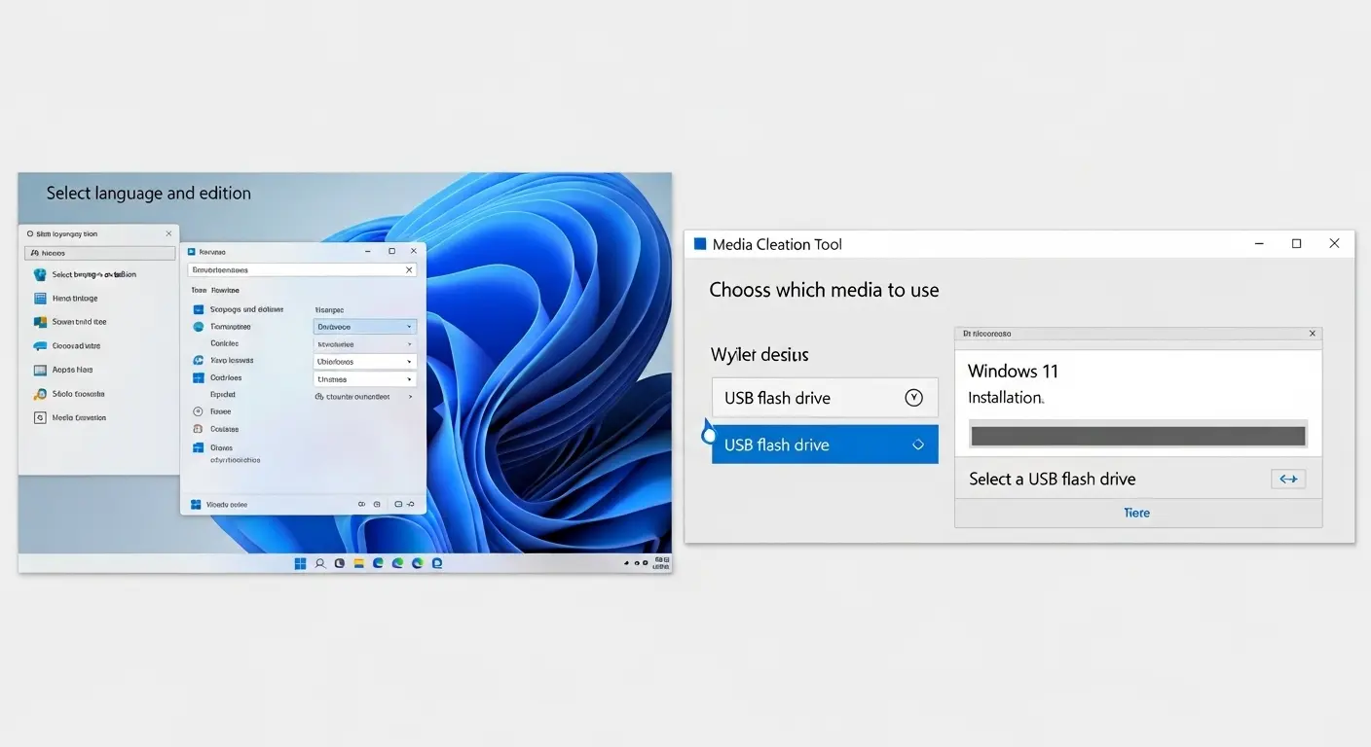
Task: Select the 'Fowkpe' tab
Action: [226, 290]
